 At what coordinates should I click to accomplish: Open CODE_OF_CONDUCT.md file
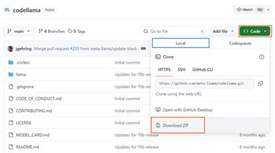pos(39,98)
